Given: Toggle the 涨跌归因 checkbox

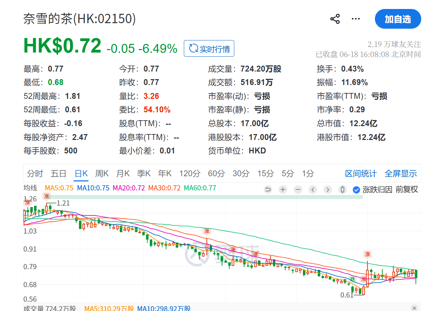Looking at the screenshot, I should [356, 190].
